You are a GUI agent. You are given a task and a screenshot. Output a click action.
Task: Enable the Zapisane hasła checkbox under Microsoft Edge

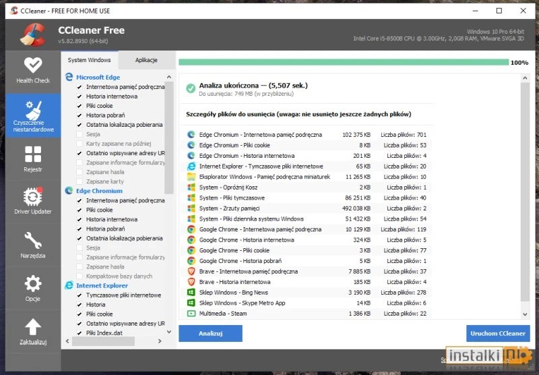click(x=80, y=172)
